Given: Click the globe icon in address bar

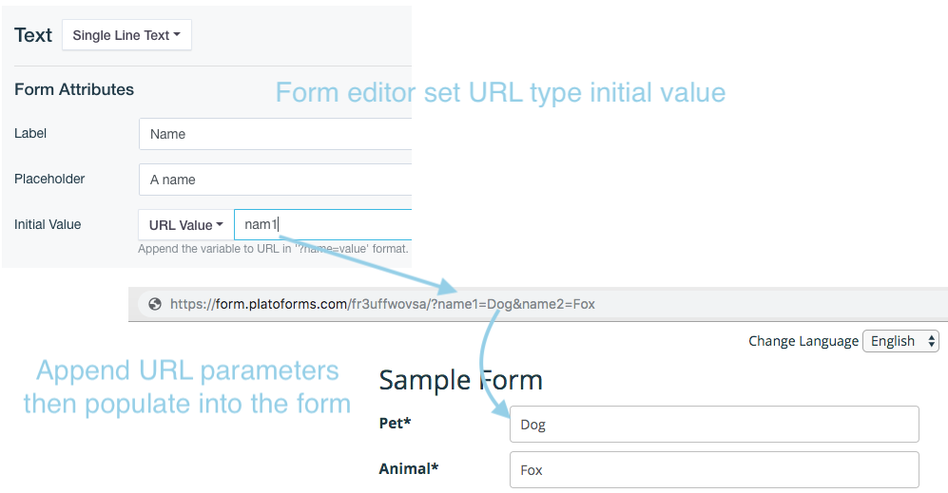Looking at the screenshot, I should pos(152,304).
